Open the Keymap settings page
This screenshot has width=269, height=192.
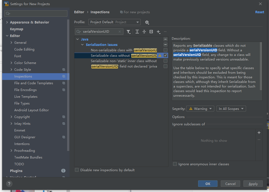click(x=16, y=29)
